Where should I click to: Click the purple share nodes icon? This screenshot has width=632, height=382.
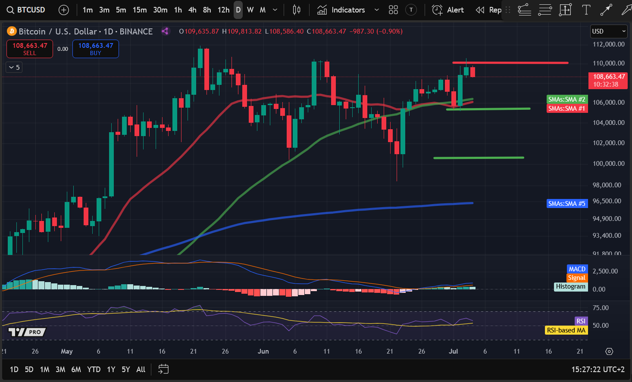click(x=165, y=31)
